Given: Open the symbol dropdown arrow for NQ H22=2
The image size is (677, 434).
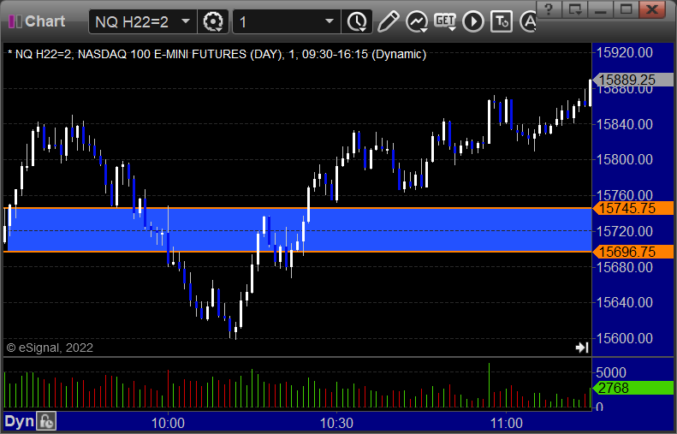Looking at the screenshot, I should 186,21.
